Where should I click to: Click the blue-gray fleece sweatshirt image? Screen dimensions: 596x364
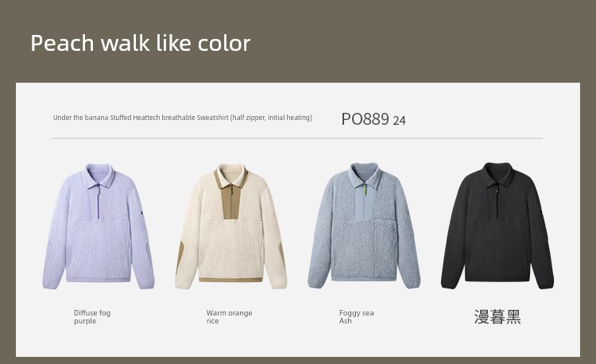coord(364,226)
